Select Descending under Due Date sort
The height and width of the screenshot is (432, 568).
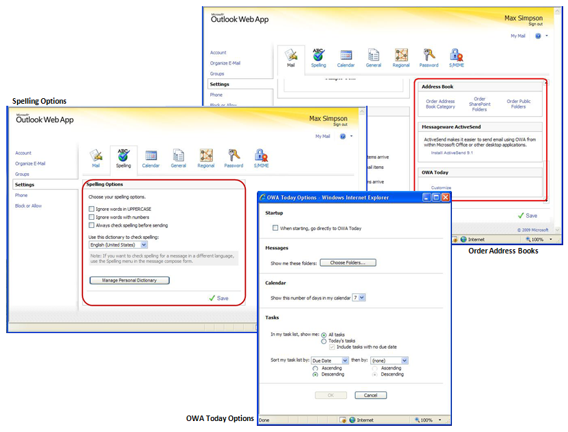coord(315,374)
